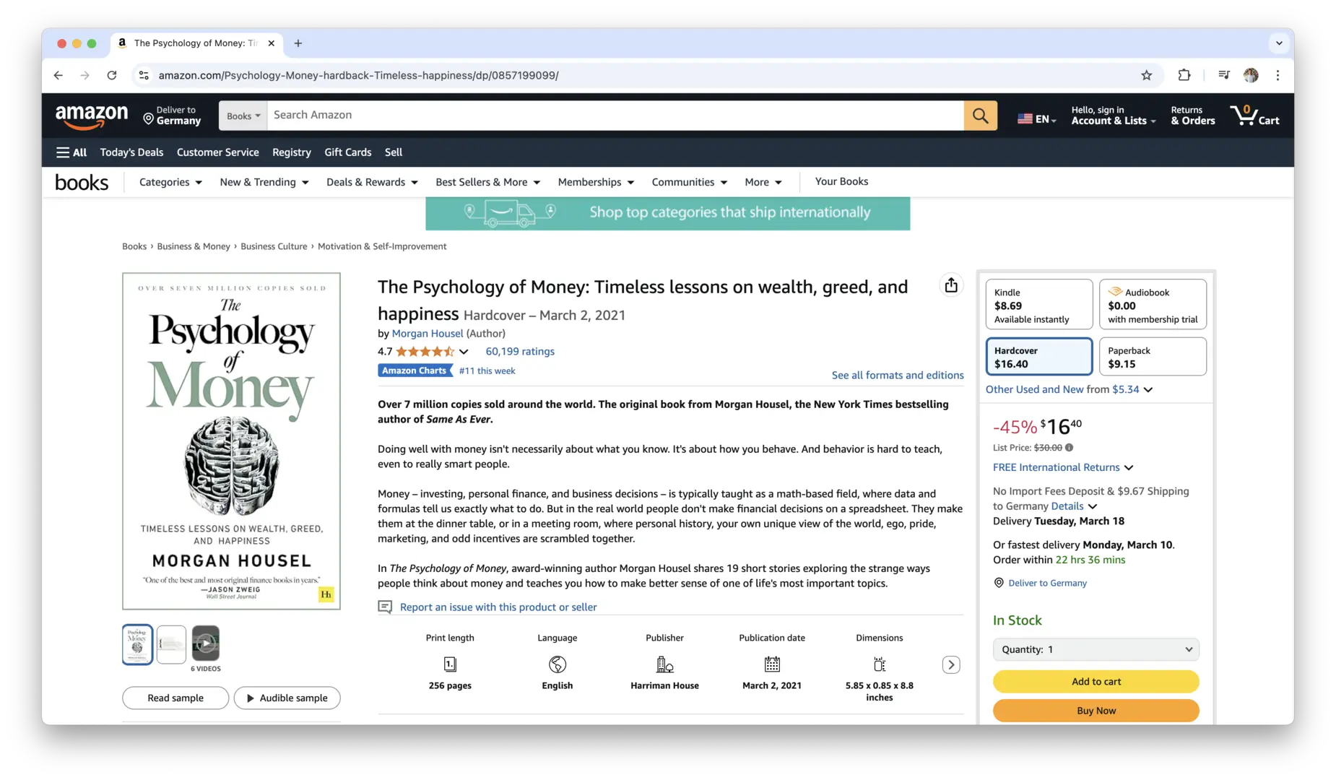The image size is (1336, 780).
Task: Open Best Sellers & More menu
Action: [487, 182]
